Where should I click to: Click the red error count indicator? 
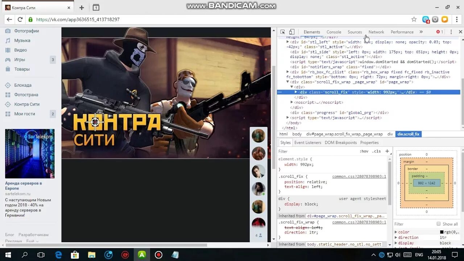pyautogui.click(x=440, y=32)
